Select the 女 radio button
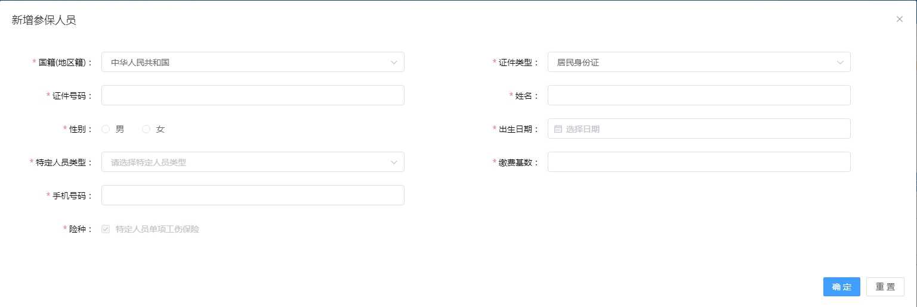This screenshot has height=307, width=917. (146, 129)
